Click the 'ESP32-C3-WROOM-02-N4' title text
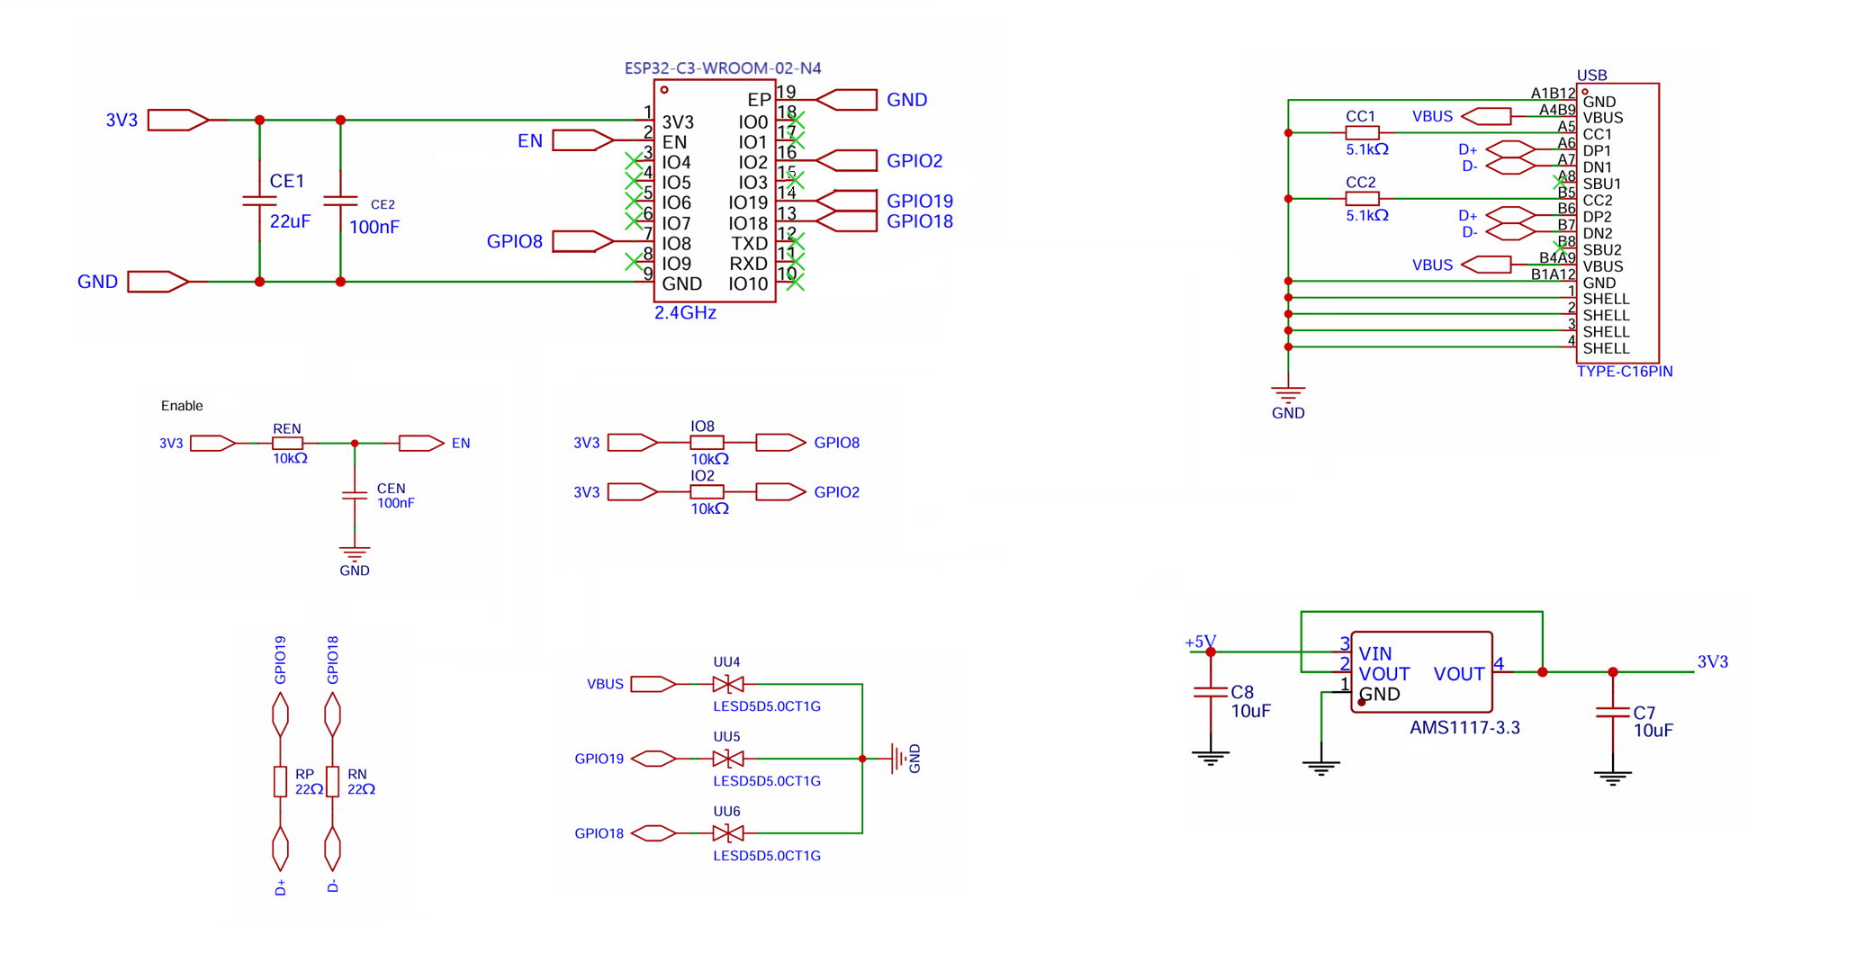The image size is (1865, 962). point(723,68)
